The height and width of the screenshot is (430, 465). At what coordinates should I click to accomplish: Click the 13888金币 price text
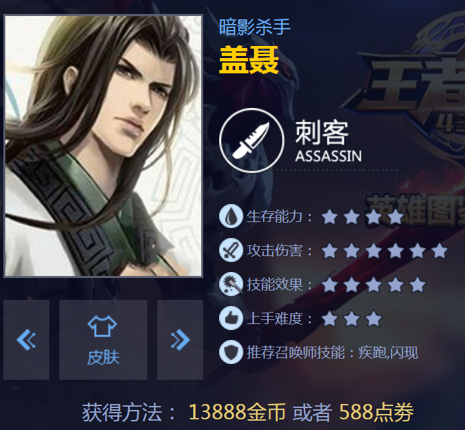pyautogui.click(x=237, y=412)
